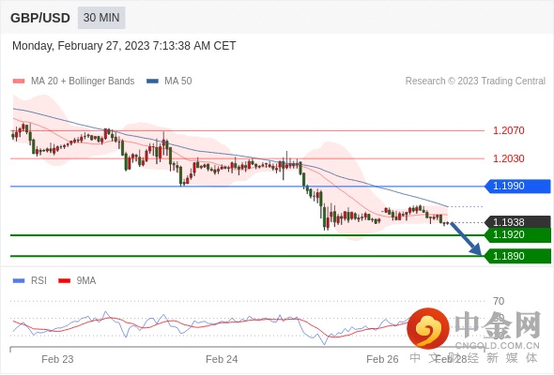Click the blue downward forecast arrow
Screen dimensions: 554x375
[x=466, y=239]
